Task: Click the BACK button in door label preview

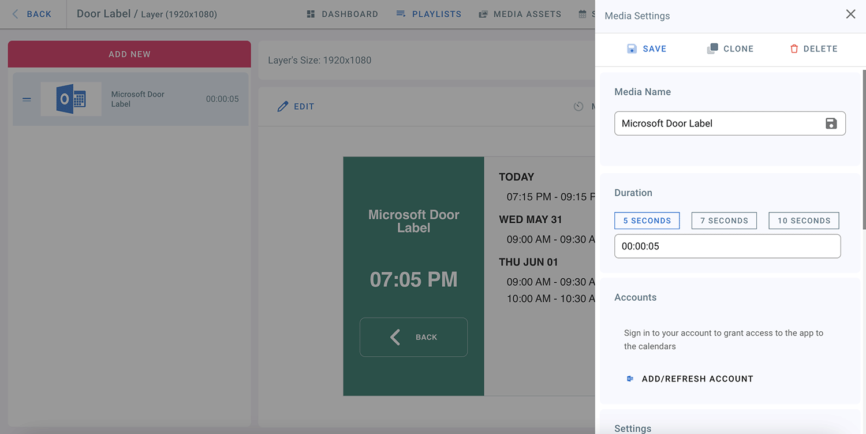Action: click(413, 337)
